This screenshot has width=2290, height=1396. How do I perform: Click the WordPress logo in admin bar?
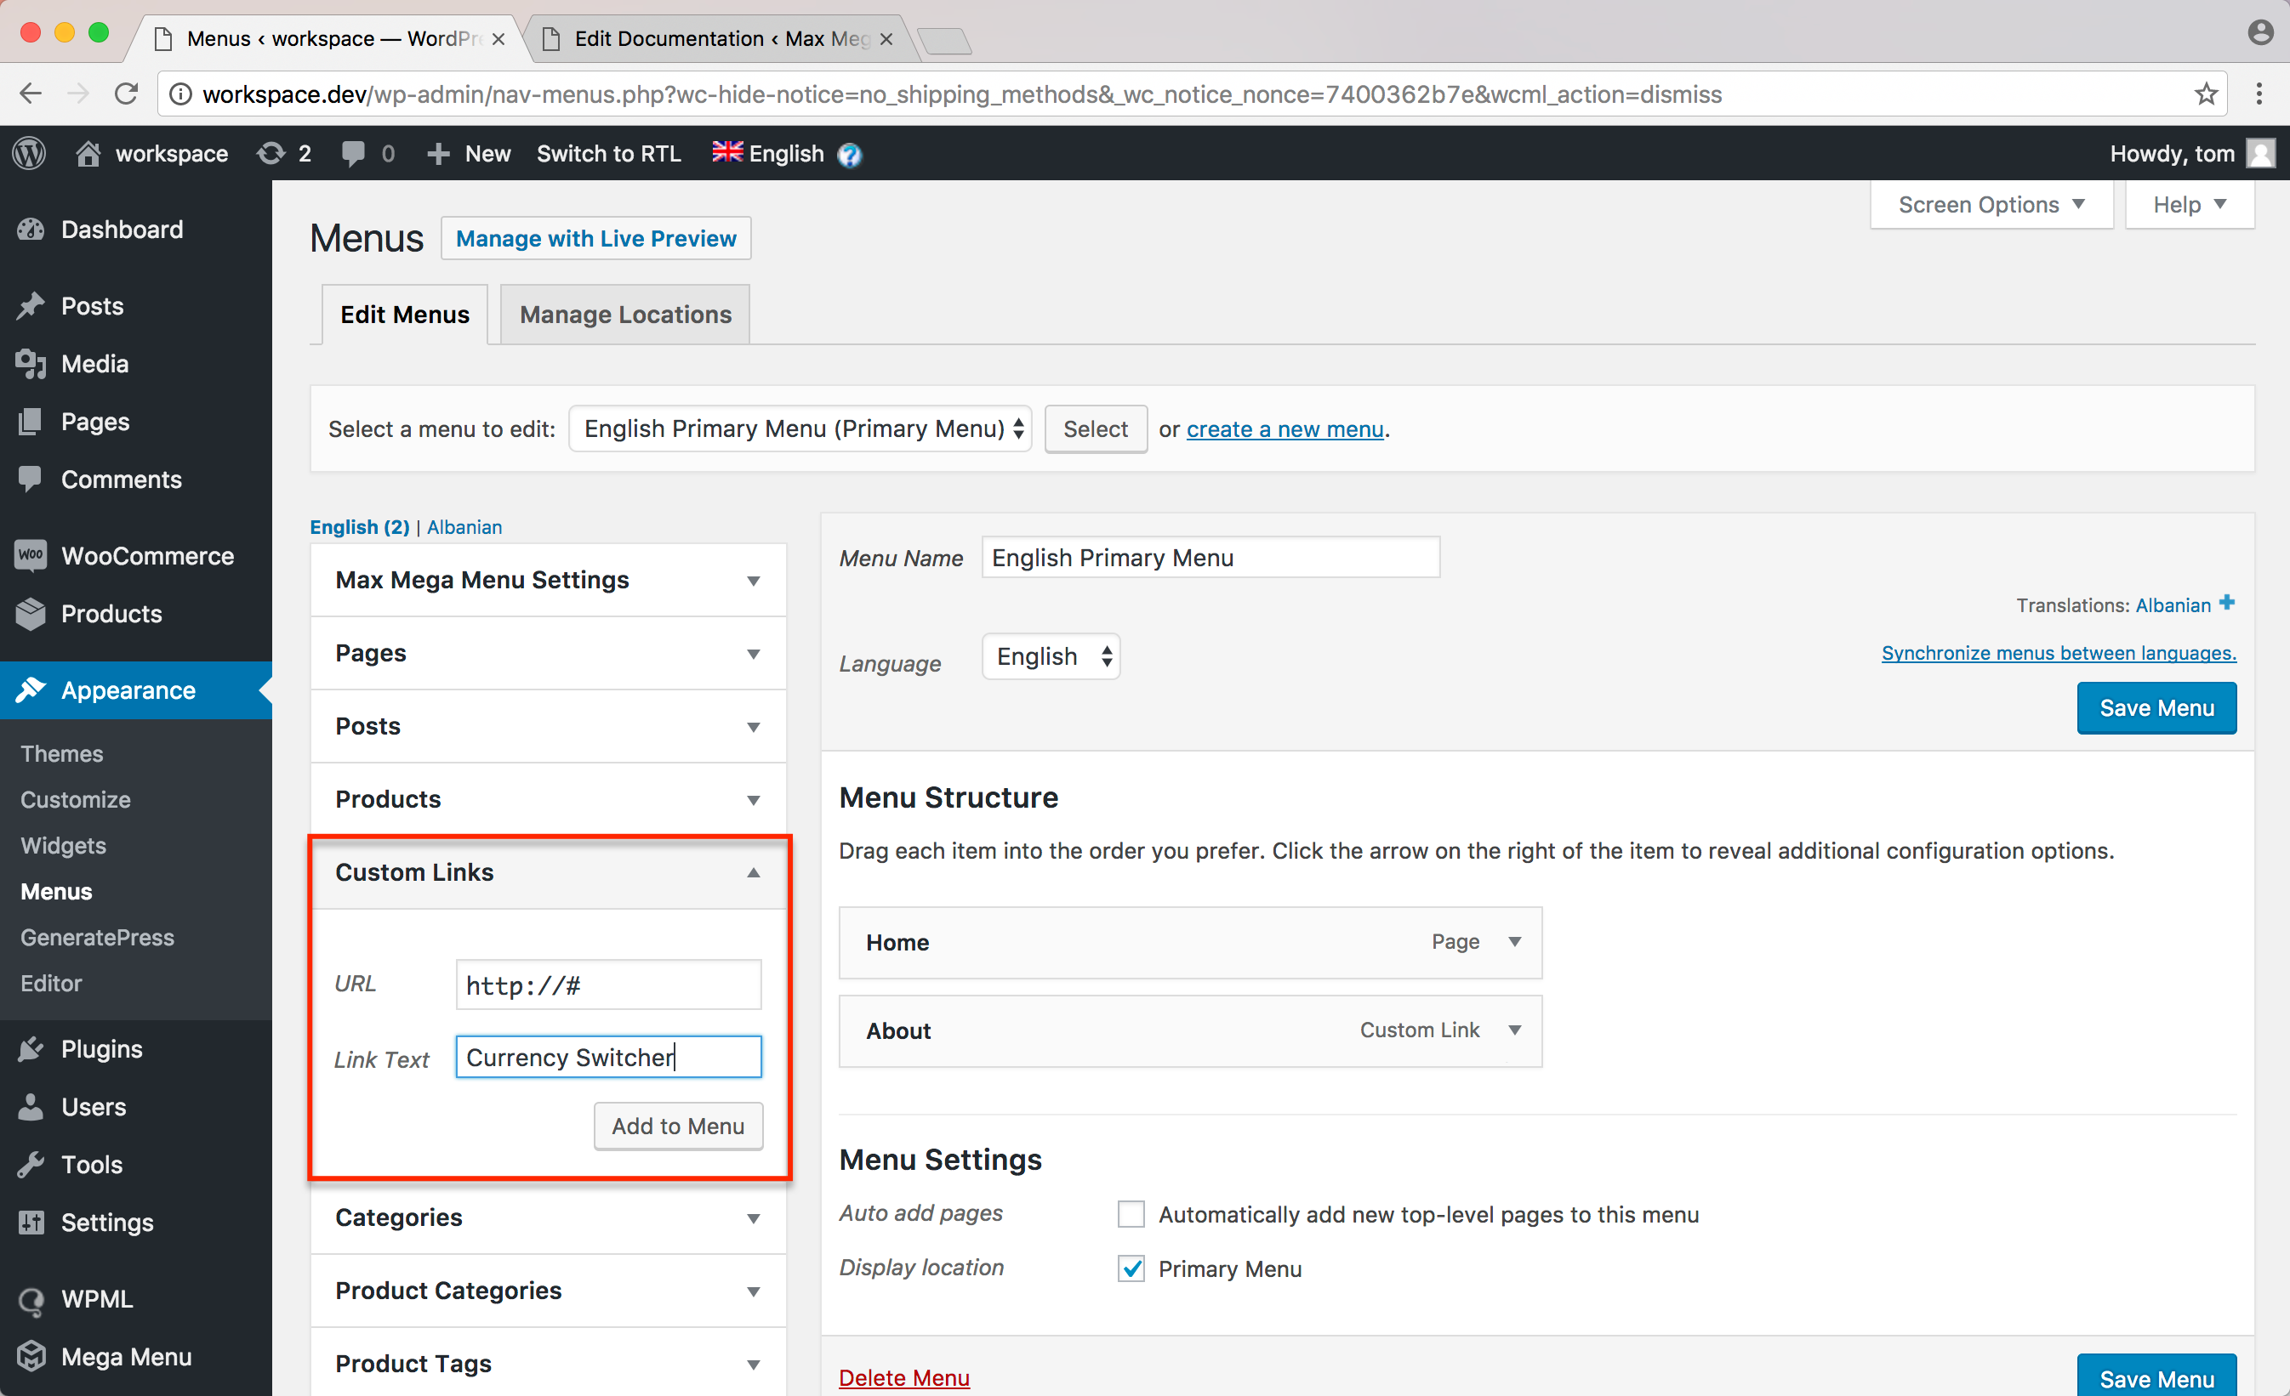[30, 153]
